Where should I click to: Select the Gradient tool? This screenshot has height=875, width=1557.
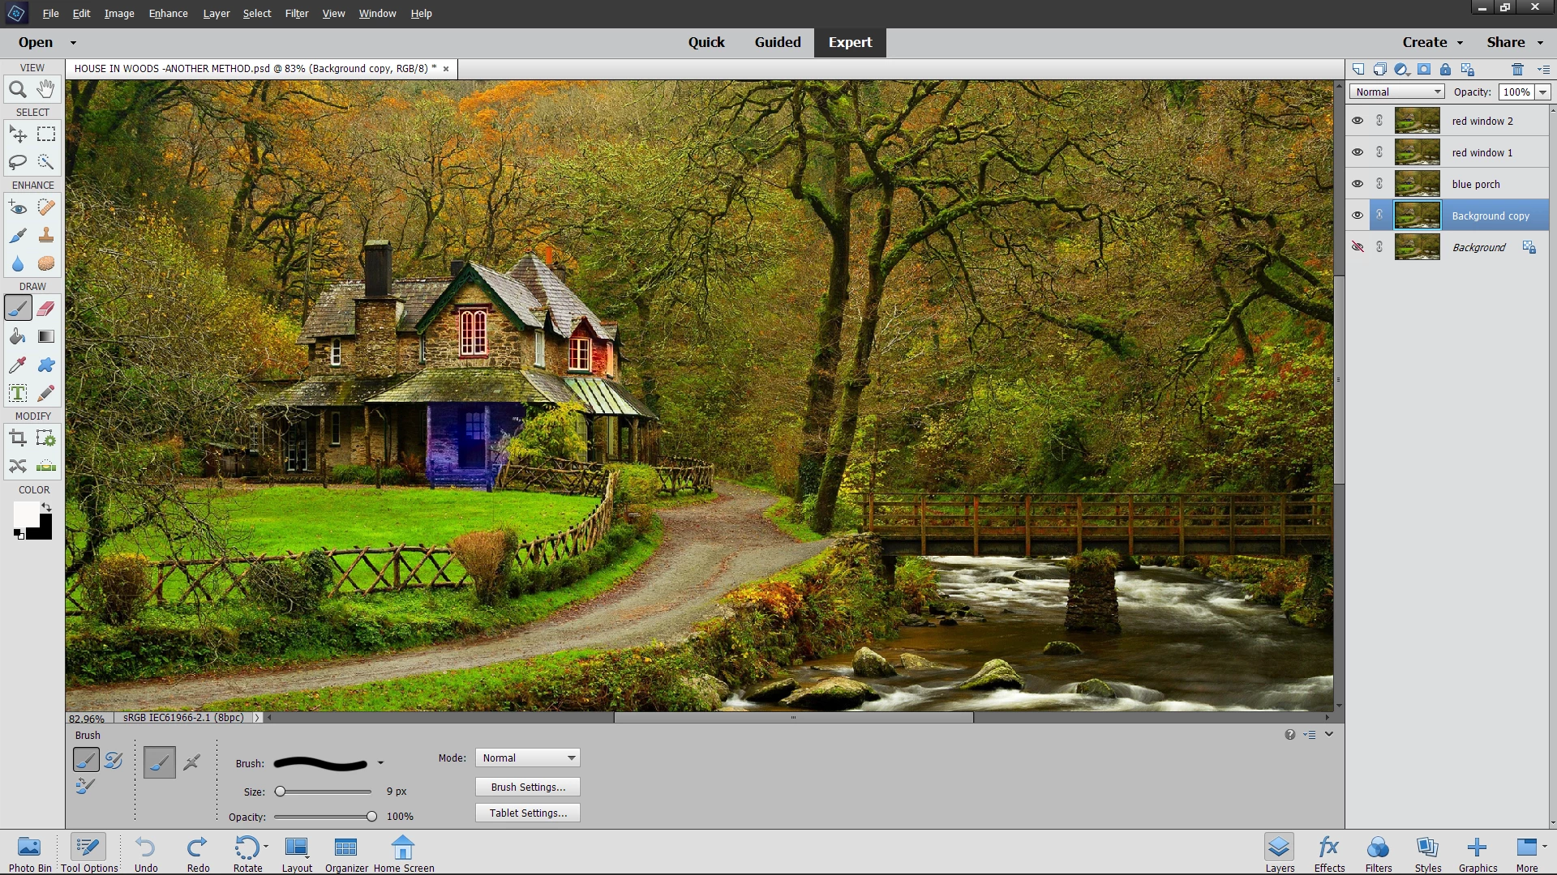(x=46, y=337)
